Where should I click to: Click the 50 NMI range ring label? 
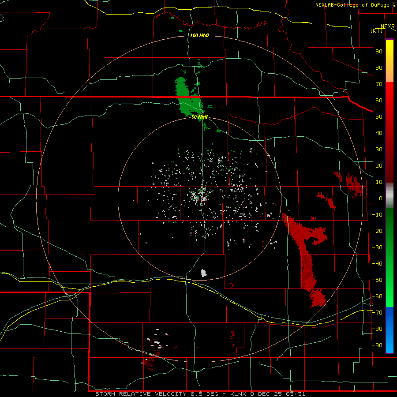click(199, 117)
